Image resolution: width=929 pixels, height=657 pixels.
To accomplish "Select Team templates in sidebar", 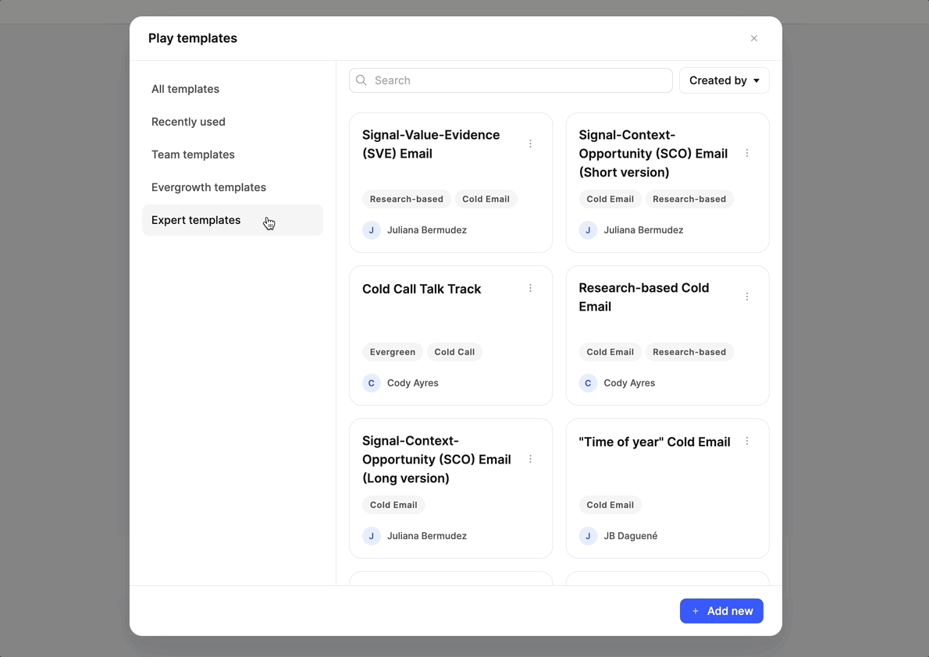I will click(193, 154).
